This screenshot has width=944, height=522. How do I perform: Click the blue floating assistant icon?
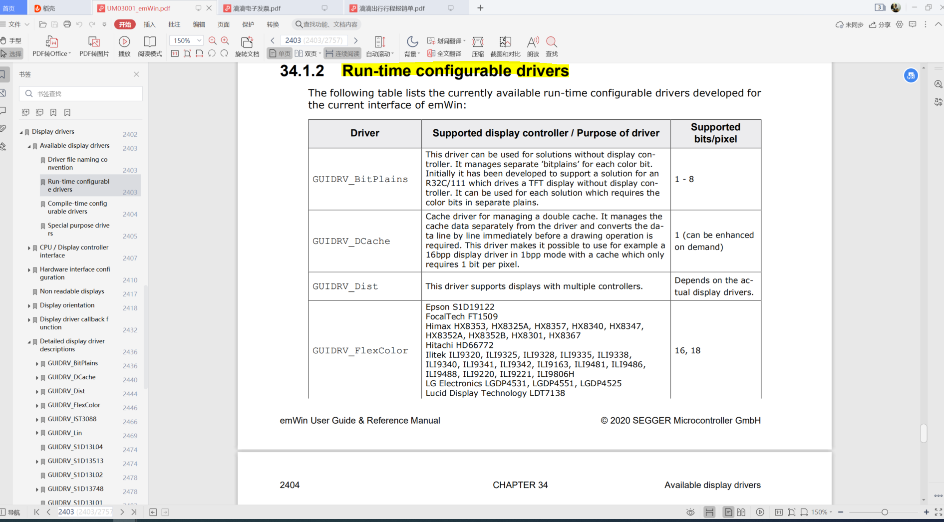pos(911,75)
